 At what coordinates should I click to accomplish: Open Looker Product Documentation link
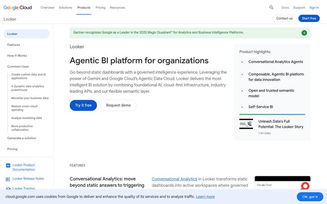tap(24, 167)
